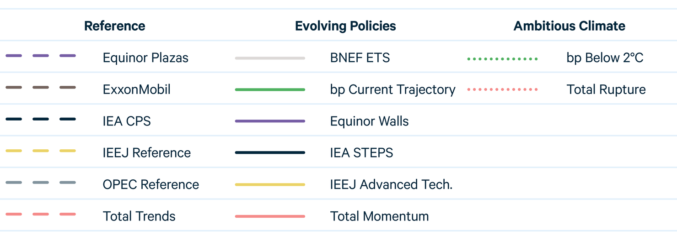Click the IEEJ Reference yellow dashed swatch

pyautogui.click(x=41, y=151)
